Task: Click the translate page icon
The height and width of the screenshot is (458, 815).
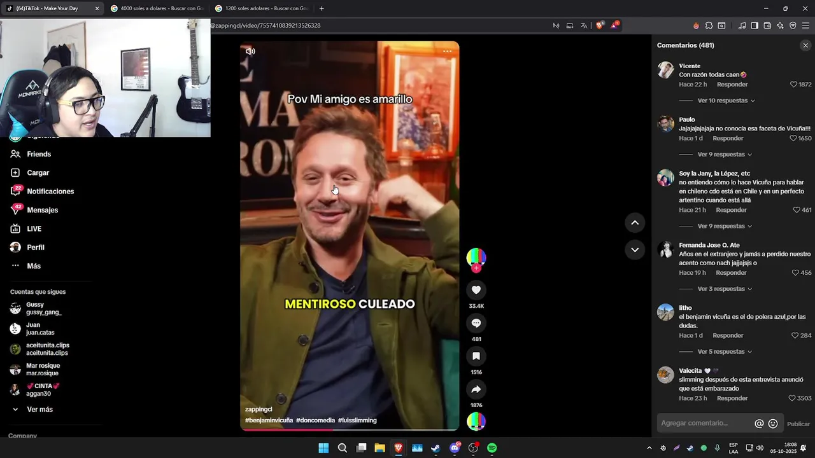Action: (x=584, y=25)
